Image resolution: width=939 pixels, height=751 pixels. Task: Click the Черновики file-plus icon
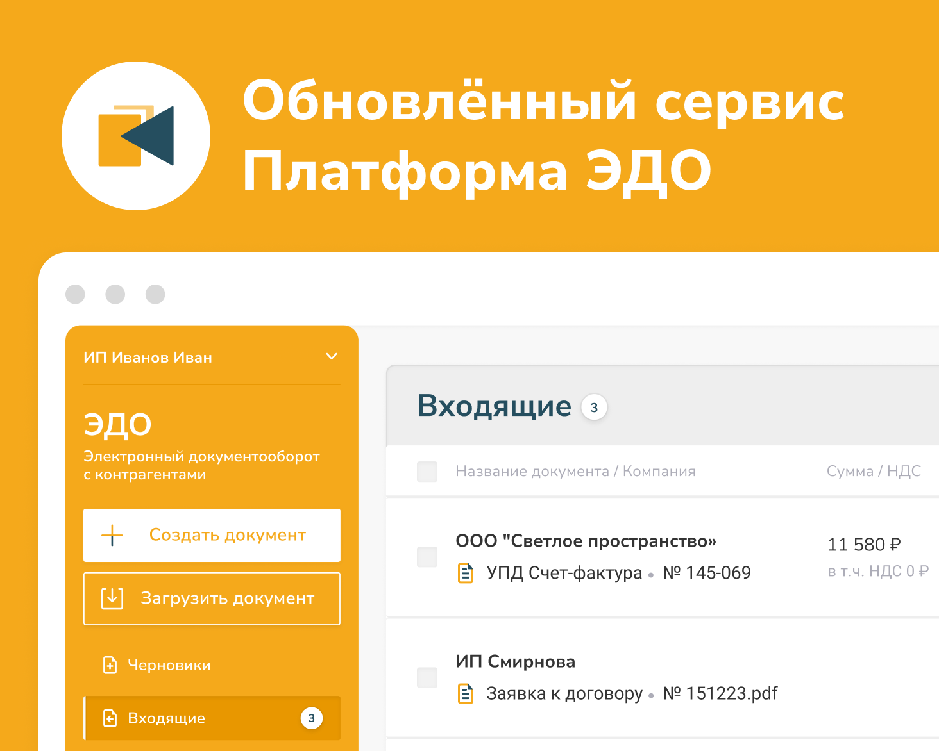[110, 665]
